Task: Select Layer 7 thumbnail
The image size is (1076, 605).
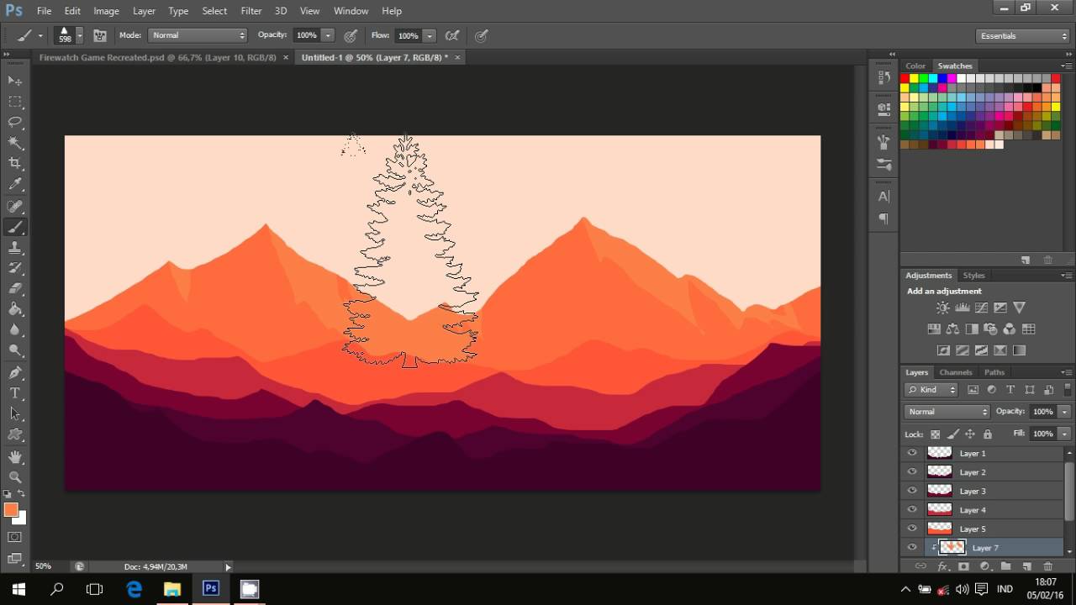Action: click(x=952, y=547)
